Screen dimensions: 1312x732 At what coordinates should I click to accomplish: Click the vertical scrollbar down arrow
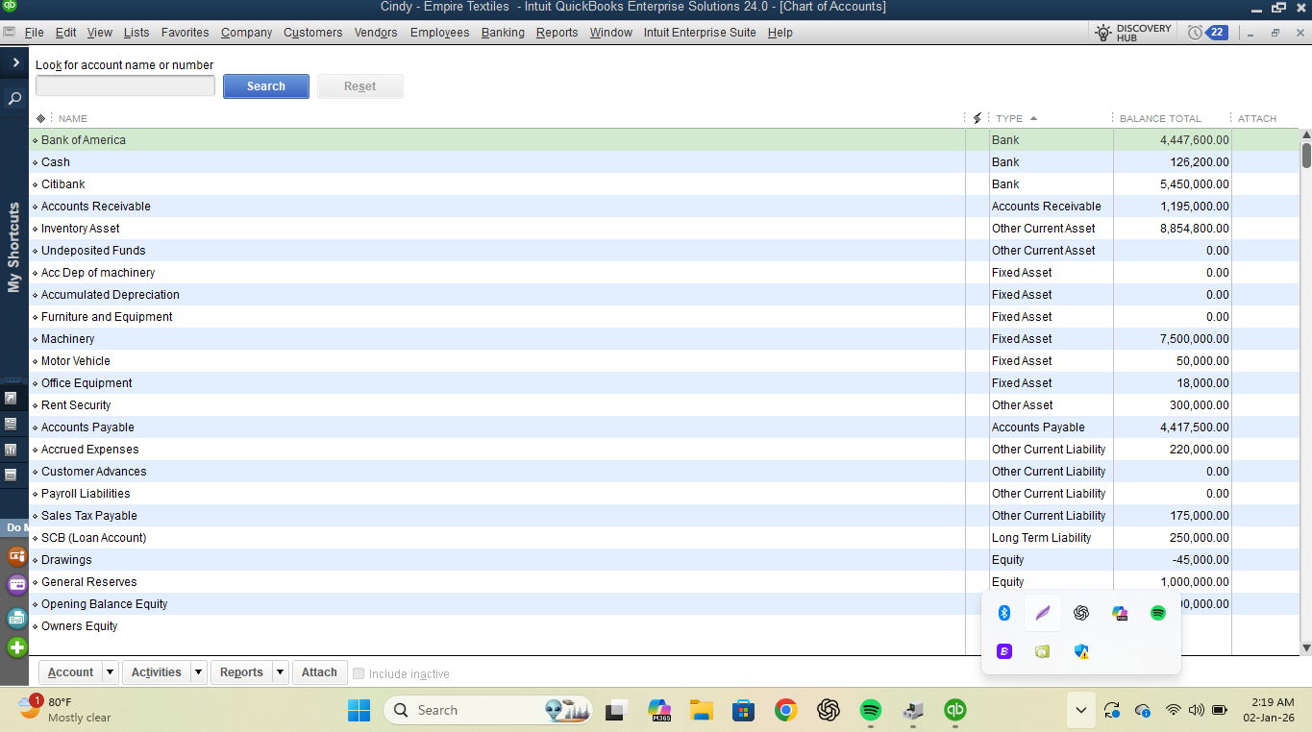point(1306,648)
